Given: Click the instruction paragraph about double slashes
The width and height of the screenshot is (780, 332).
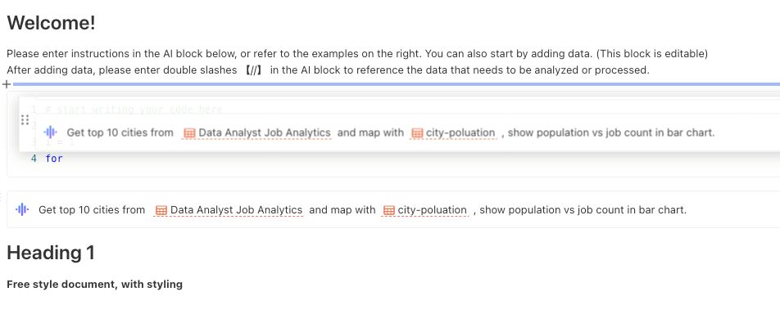Looking at the screenshot, I should coord(328,70).
